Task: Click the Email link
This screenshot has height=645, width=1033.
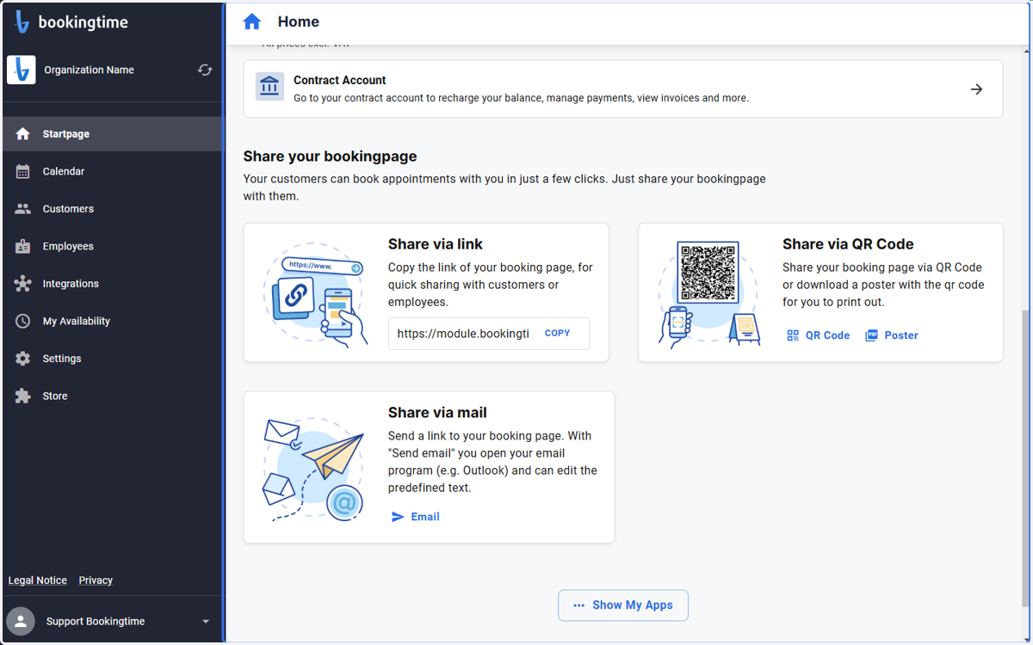Action: pos(415,517)
